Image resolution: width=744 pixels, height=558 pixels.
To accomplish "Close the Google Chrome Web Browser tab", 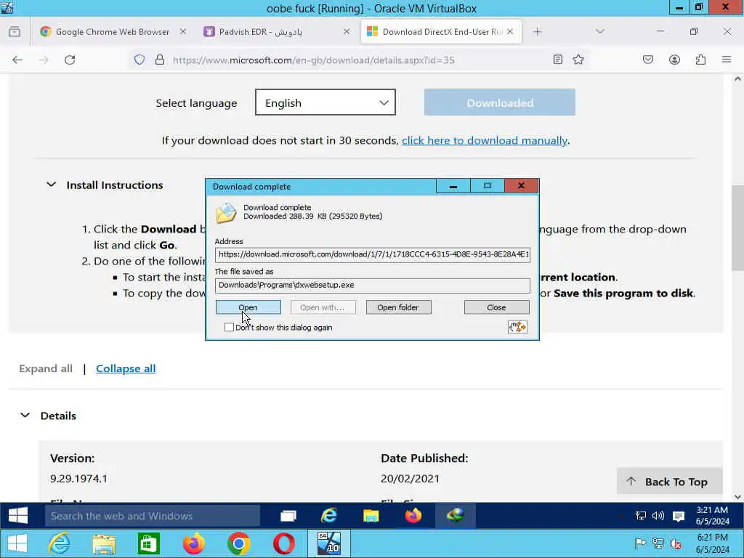I will [182, 31].
